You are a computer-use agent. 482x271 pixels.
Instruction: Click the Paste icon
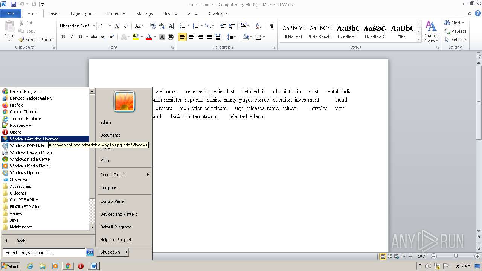9,26
